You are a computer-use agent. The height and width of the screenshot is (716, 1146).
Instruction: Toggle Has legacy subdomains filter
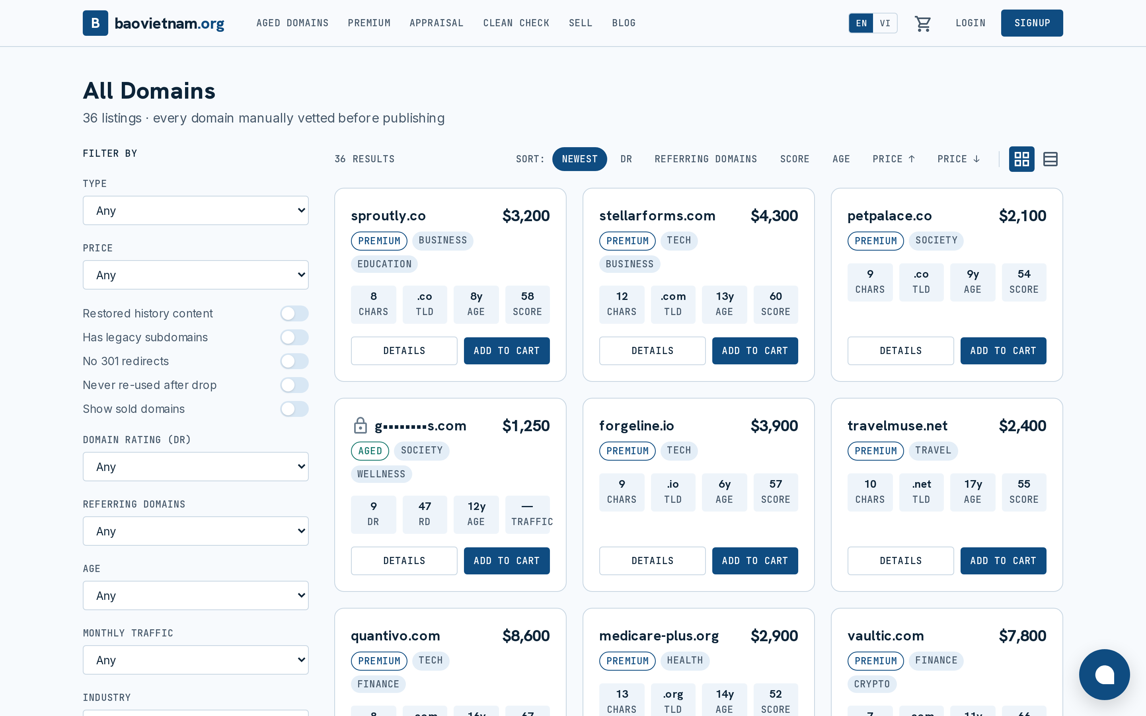294,337
